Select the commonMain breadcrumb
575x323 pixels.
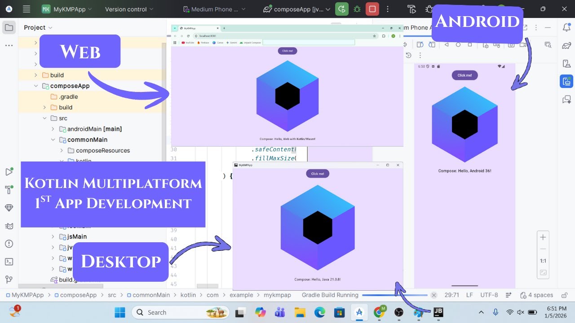pyautogui.click(x=148, y=295)
